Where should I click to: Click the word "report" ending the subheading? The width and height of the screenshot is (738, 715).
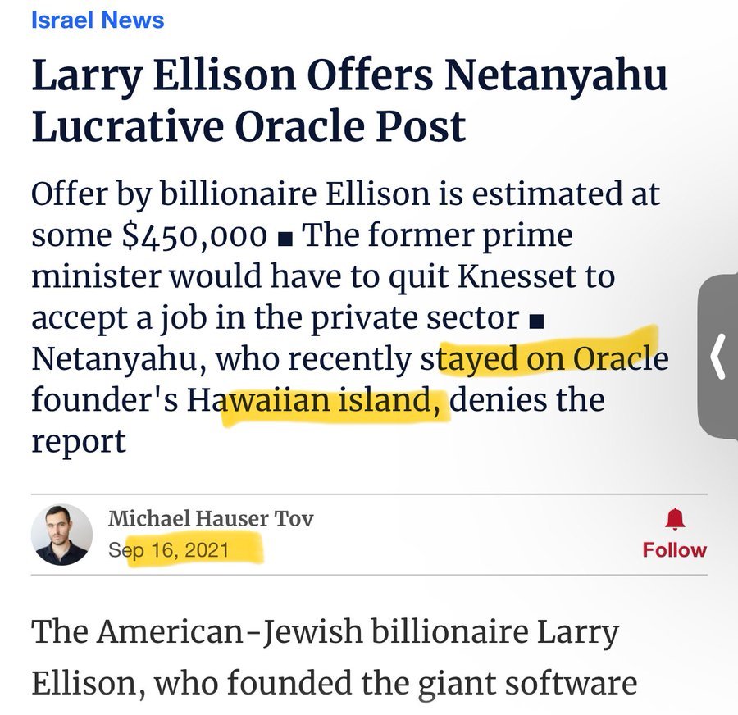[x=79, y=442]
